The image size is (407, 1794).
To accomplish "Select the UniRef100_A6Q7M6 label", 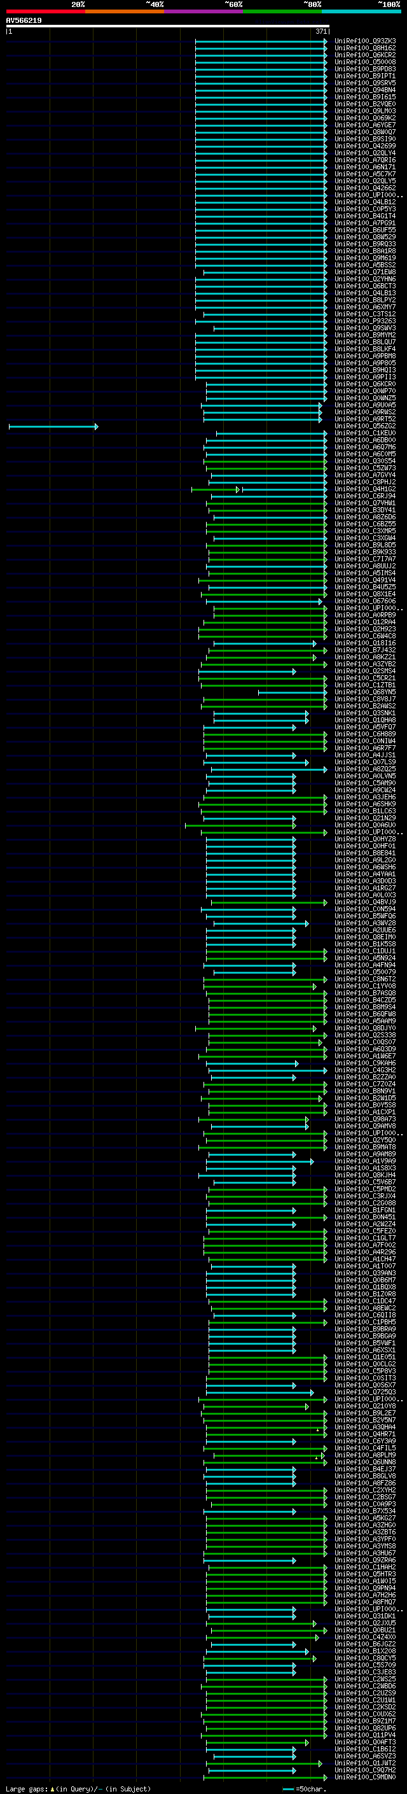I will pos(365,447).
